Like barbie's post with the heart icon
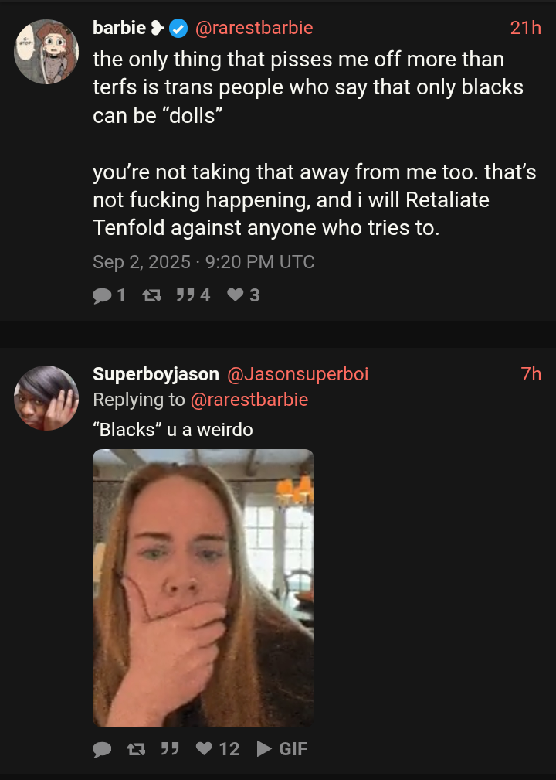 [236, 295]
